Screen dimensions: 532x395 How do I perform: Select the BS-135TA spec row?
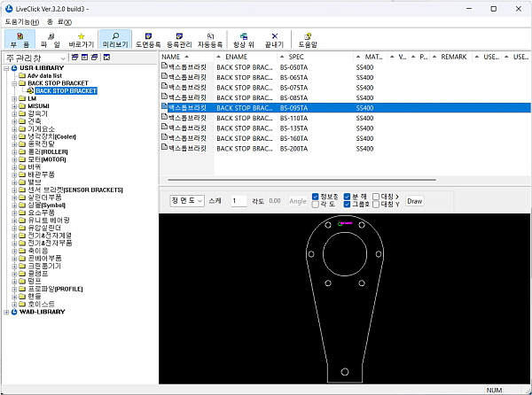[x=346, y=128]
